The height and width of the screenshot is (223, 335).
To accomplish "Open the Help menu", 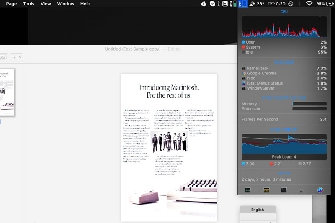I will click(x=85, y=4).
